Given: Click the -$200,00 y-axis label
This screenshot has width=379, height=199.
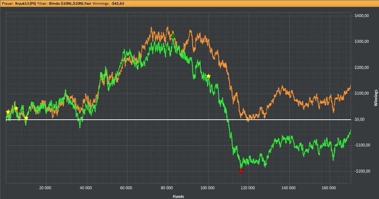Looking at the screenshot, I should click(x=362, y=171).
